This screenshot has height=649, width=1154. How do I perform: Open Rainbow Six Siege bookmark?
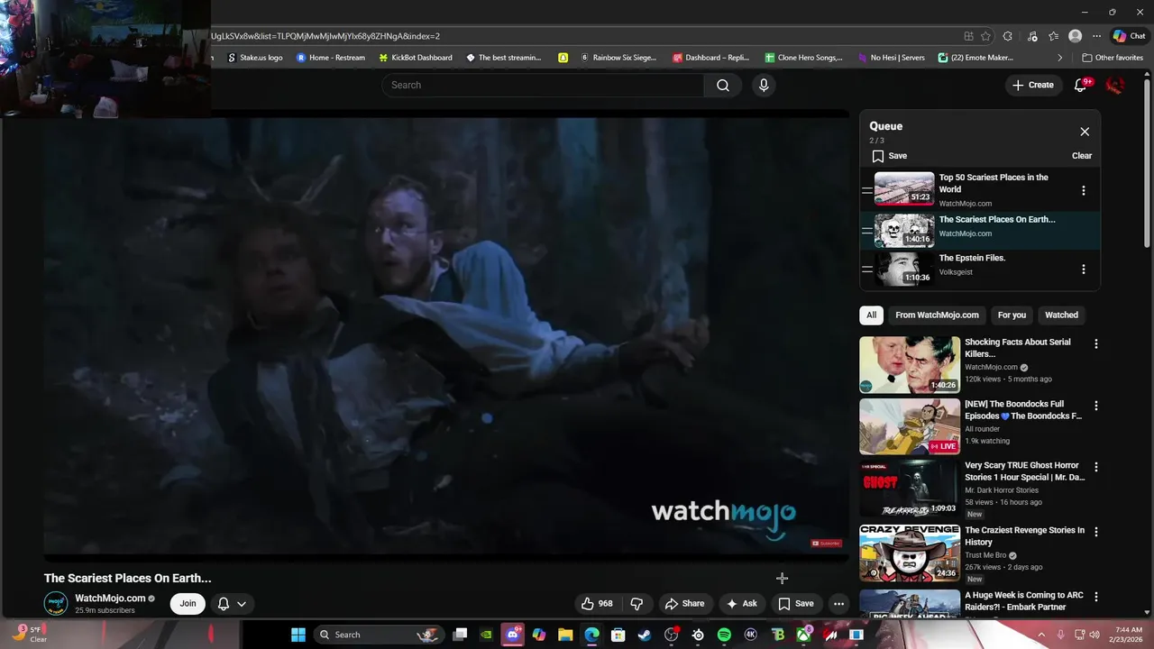618,58
